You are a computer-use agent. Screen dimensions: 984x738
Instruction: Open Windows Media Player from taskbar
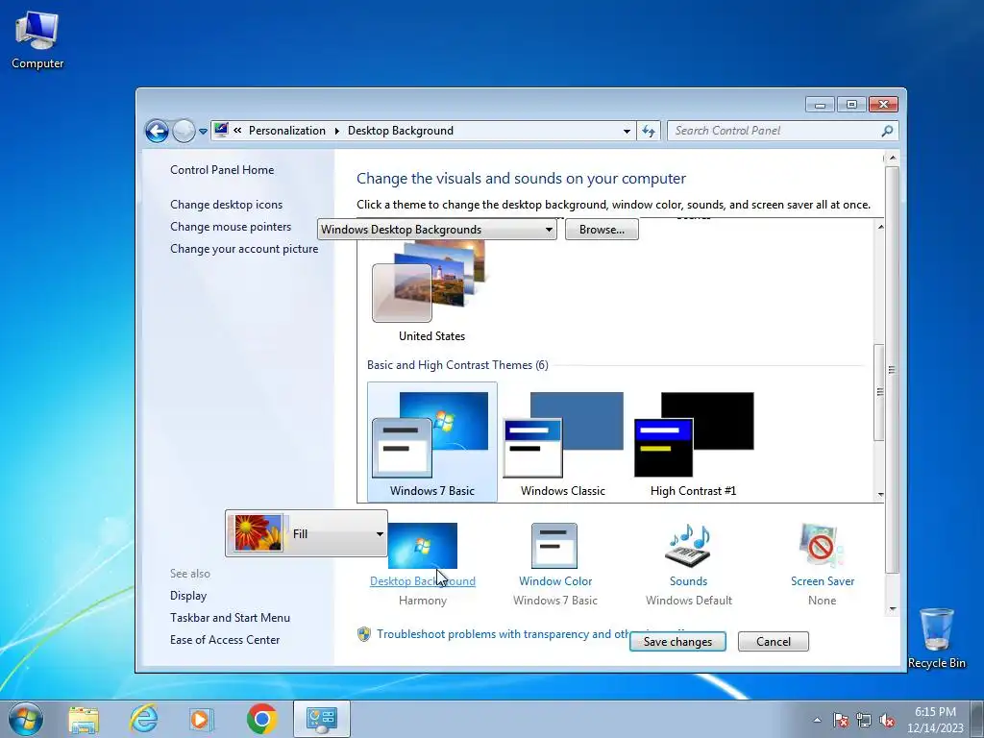(202, 719)
